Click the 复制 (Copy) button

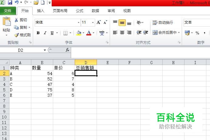[21, 28]
